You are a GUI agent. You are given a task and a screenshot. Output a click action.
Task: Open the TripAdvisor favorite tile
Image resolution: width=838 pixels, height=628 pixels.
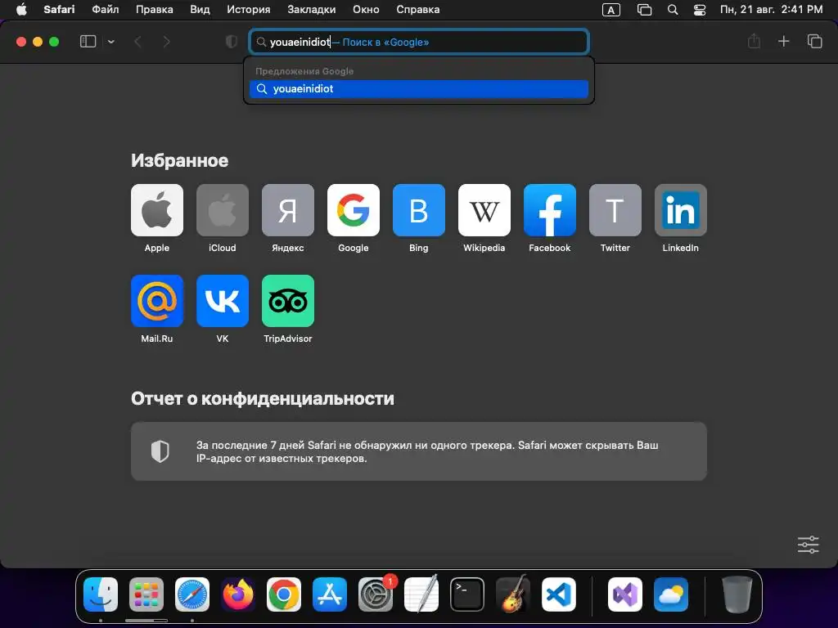(x=287, y=301)
